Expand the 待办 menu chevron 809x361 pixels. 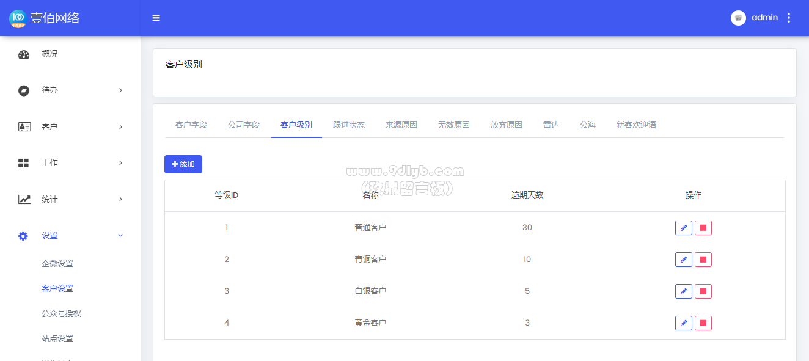120,90
